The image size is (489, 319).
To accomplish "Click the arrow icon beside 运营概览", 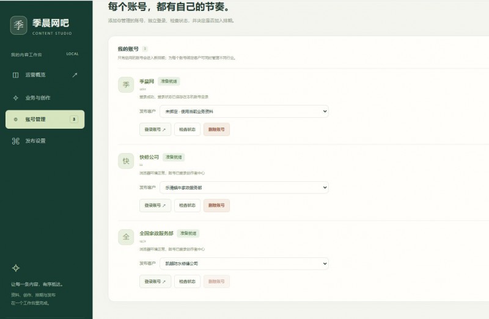I will (x=75, y=75).
